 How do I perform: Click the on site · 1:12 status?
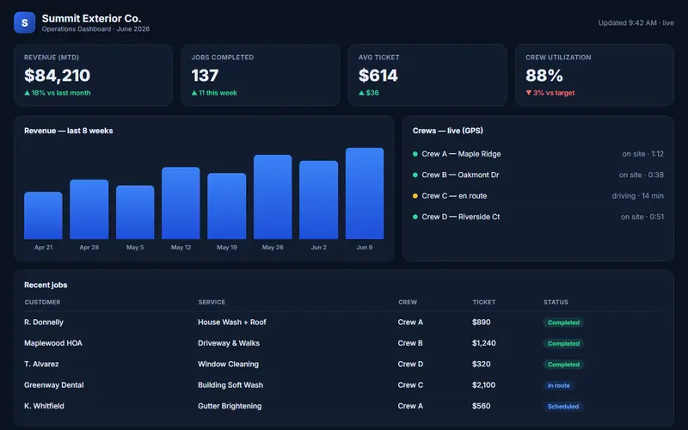[x=642, y=154]
